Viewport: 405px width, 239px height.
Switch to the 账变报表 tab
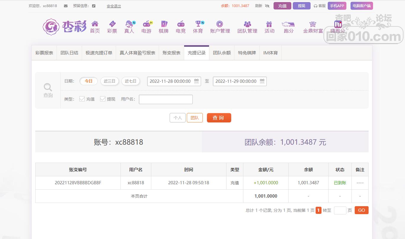click(x=171, y=53)
